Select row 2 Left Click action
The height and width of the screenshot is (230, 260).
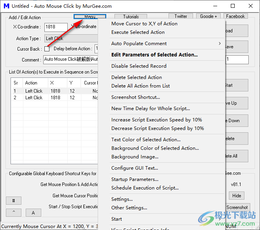(55, 98)
